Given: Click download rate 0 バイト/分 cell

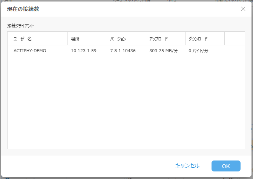Looking at the screenshot, I should tap(198, 51).
